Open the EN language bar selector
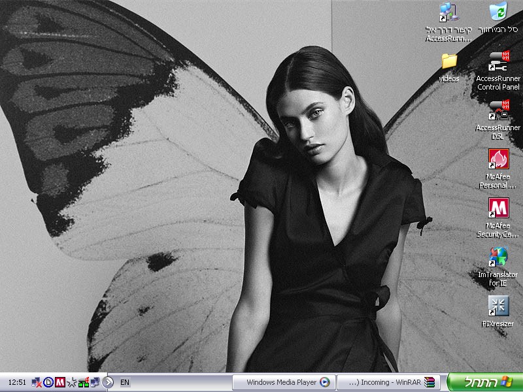Viewport: 523px width, 392px height. (x=125, y=382)
